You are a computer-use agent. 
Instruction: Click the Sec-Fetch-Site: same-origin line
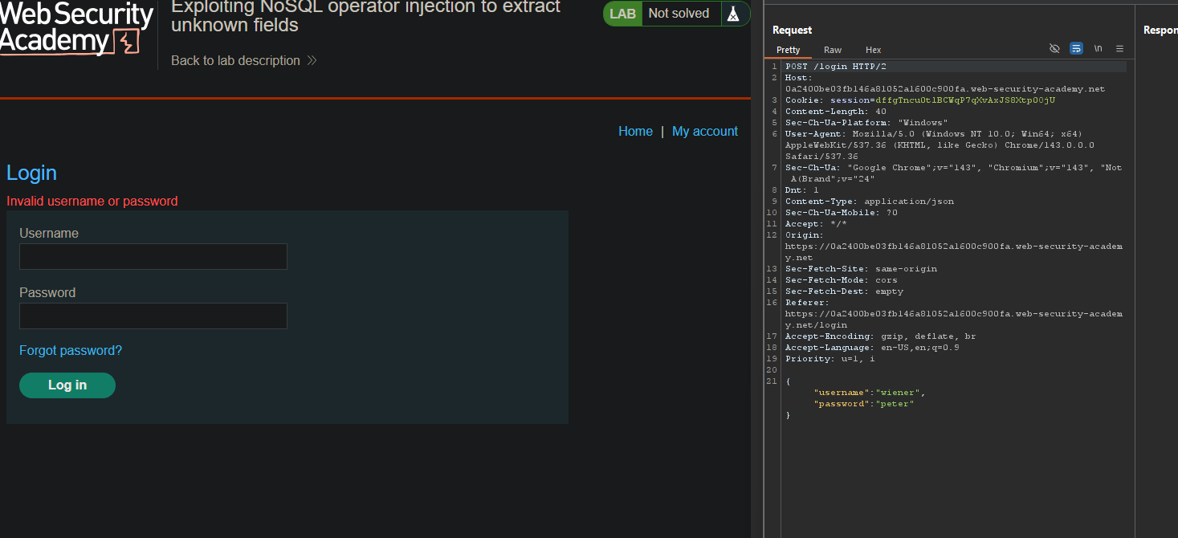(861, 269)
